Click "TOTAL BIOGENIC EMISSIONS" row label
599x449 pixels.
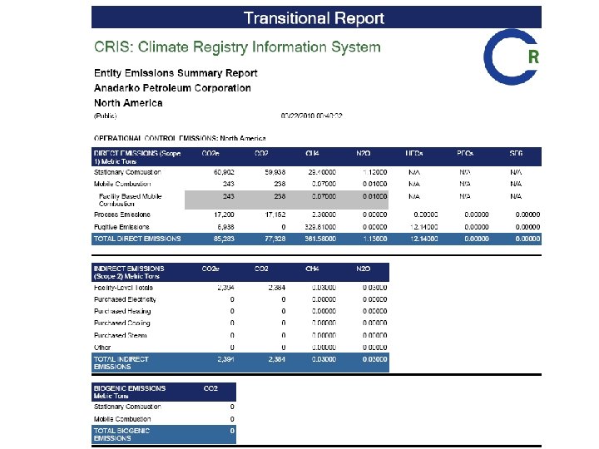121,435
